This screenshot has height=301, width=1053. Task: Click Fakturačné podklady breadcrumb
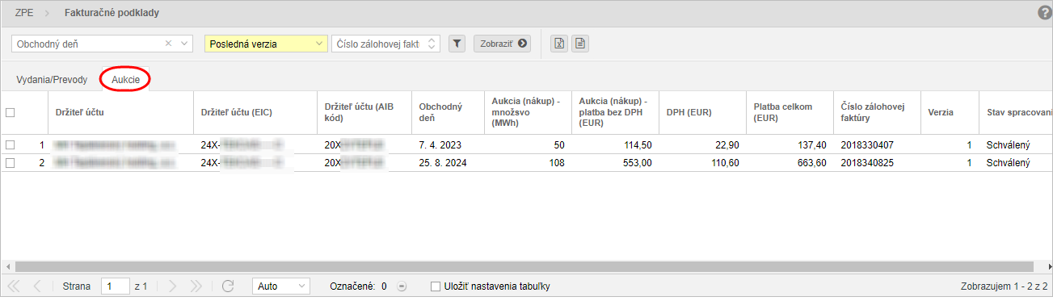click(112, 13)
